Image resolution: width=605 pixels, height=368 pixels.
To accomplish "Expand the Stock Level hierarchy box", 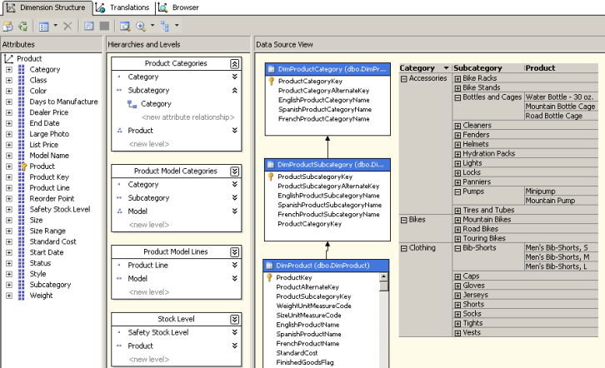I will point(235,319).
